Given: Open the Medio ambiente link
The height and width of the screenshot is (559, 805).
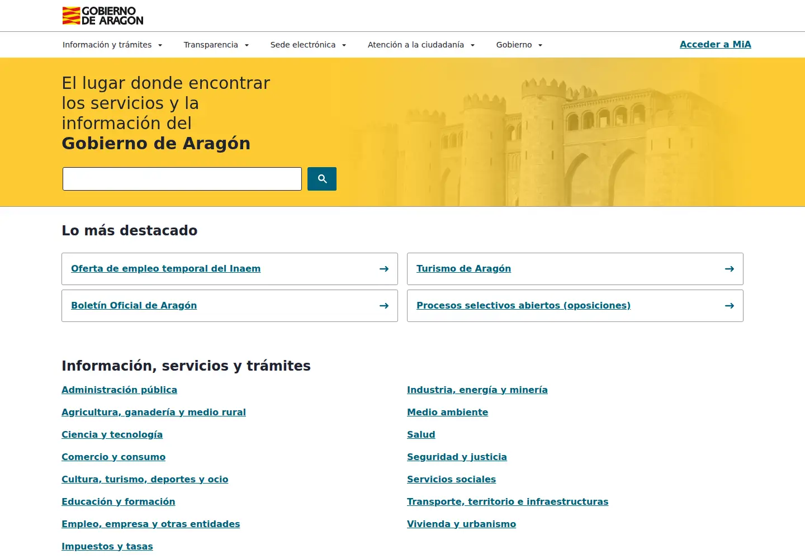Looking at the screenshot, I should click(x=448, y=412).
